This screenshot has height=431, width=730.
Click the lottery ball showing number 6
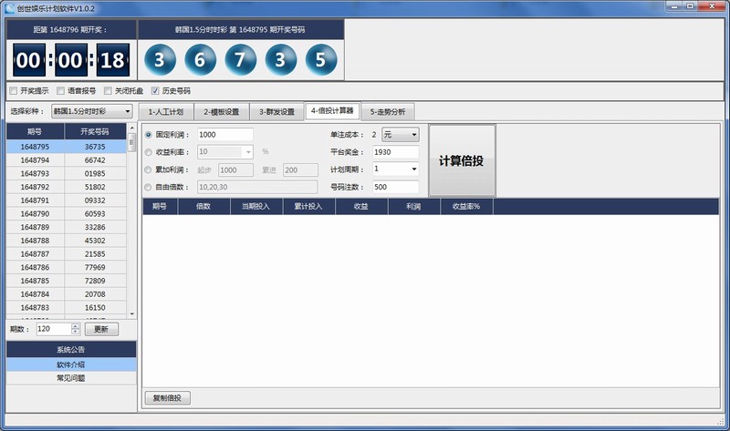[200, 60]
